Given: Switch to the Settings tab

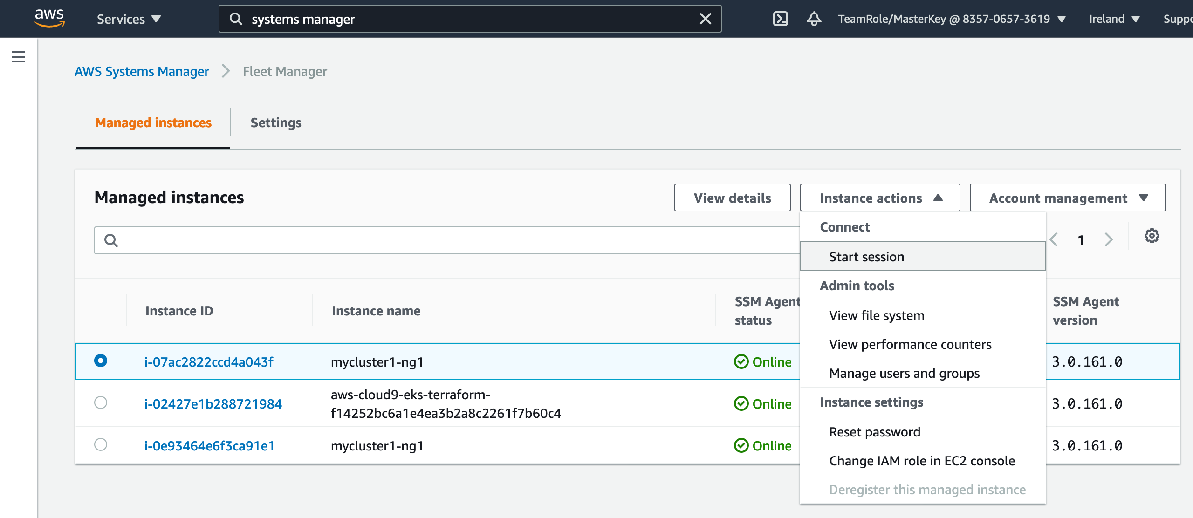Looking at the screenshot, I should pyautogui.click(x=276, y=123).
